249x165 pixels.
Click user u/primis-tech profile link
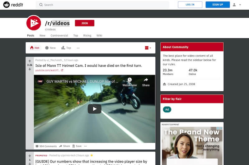tap(68, 155)
